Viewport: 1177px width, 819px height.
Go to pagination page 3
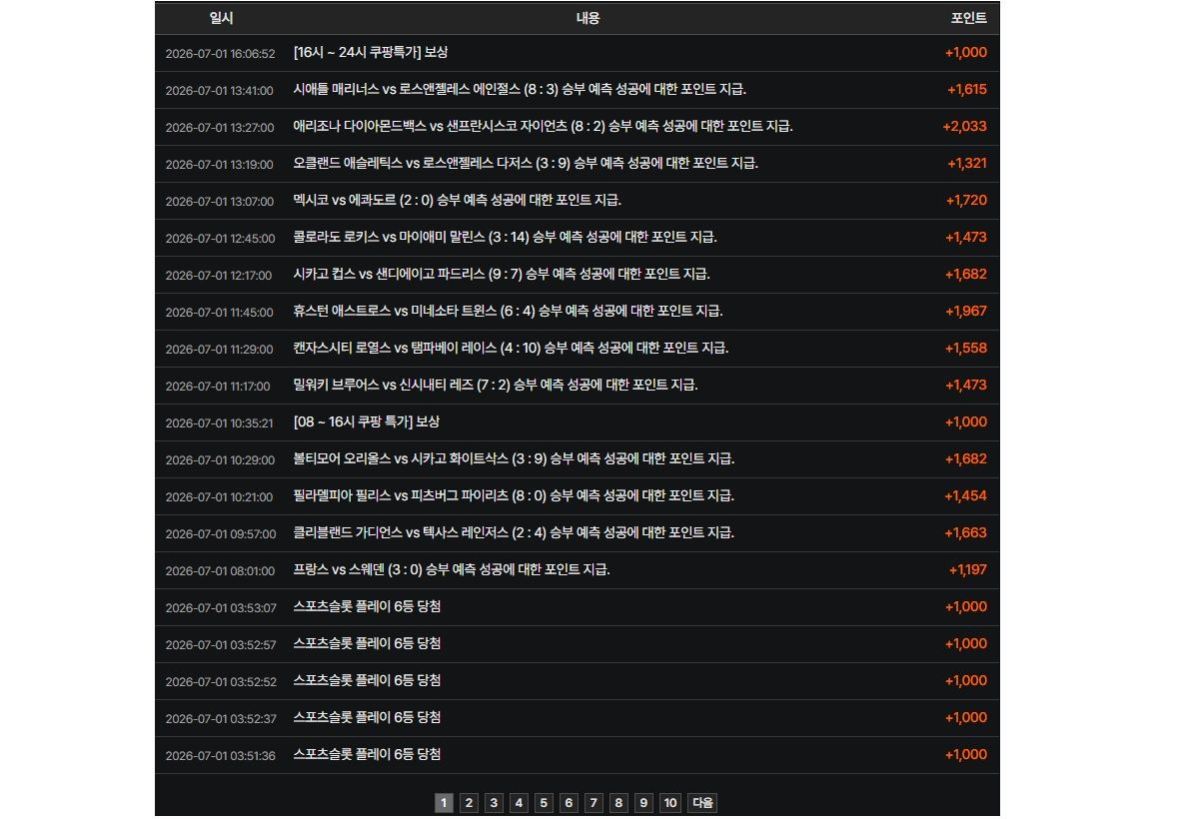click(x=494, y=802)
